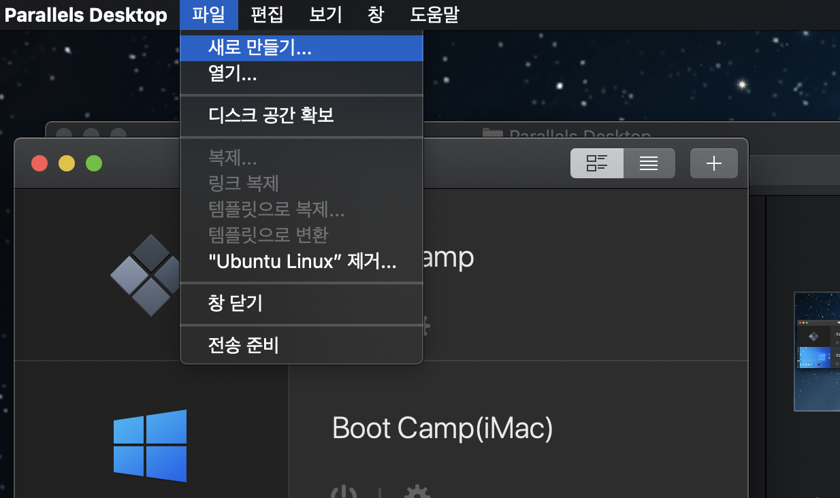This screenshot has height=498, width=840.
Task: Choose 새로 만들기... from the menu
Action: tap(302, 48)
